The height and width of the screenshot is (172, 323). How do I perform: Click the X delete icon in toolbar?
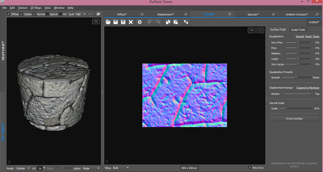(131, 22)
